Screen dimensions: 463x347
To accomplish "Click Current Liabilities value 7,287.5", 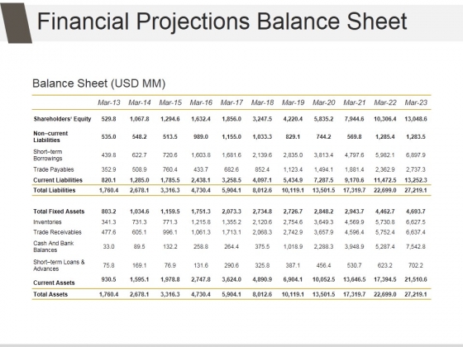I will pos(323,180).
